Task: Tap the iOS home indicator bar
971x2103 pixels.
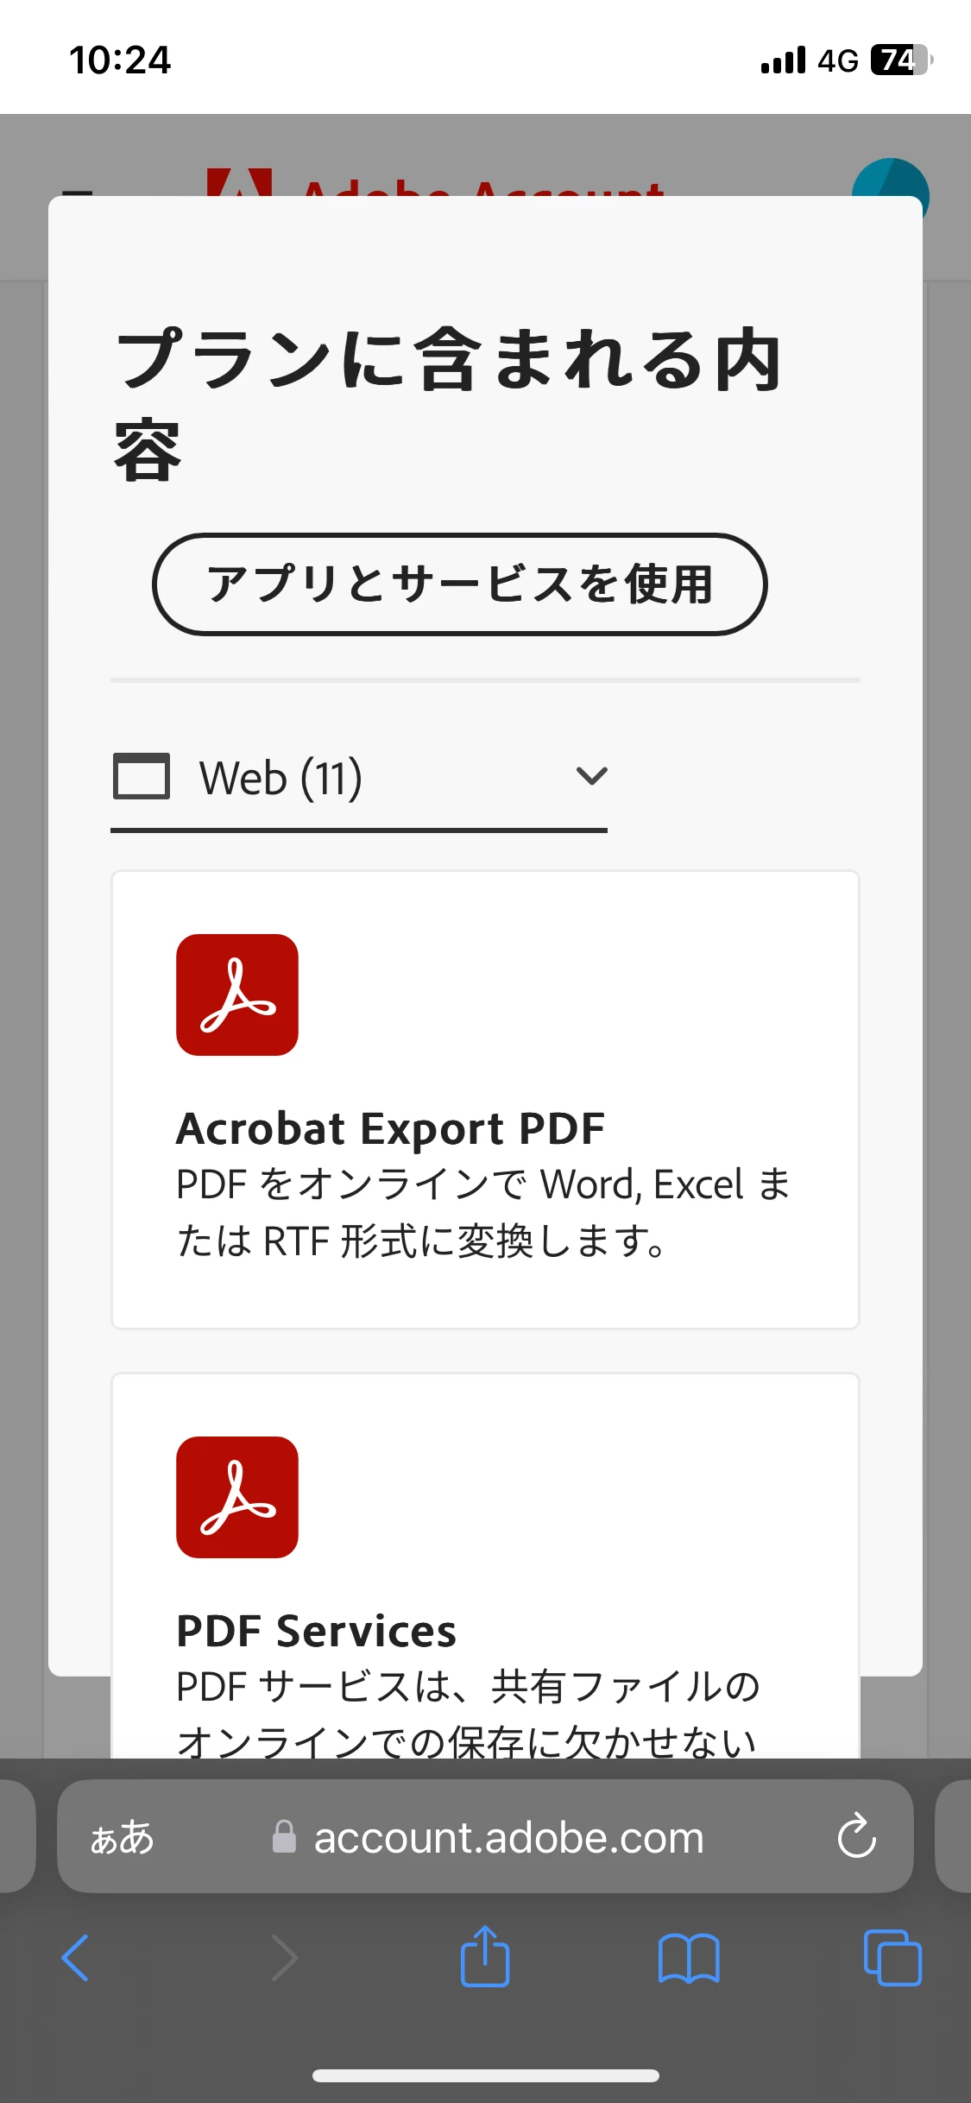Action: (485, 2075)
